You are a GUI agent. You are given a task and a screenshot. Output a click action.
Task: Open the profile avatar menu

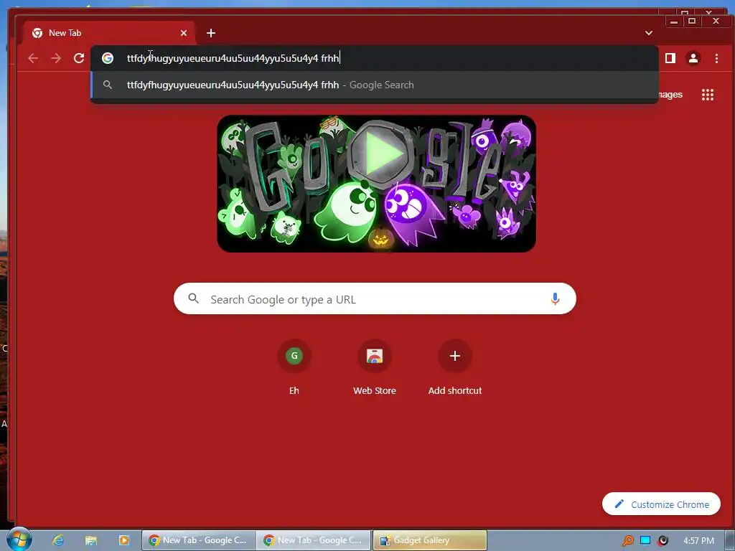pos(693,58)
